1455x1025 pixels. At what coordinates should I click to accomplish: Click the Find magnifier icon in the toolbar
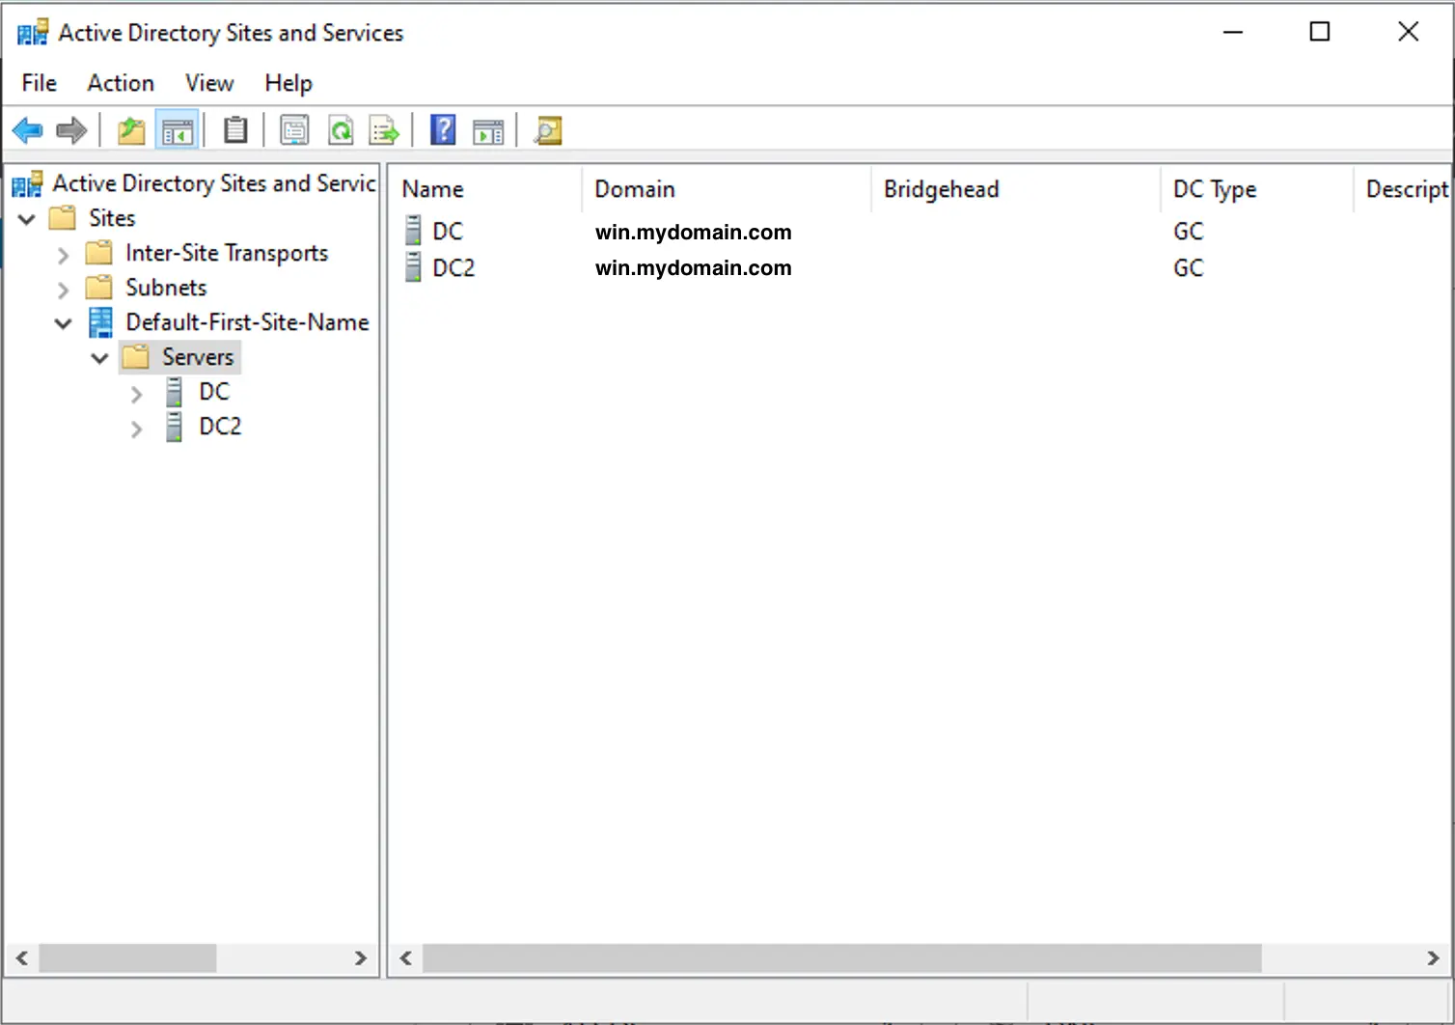(547, 130)
